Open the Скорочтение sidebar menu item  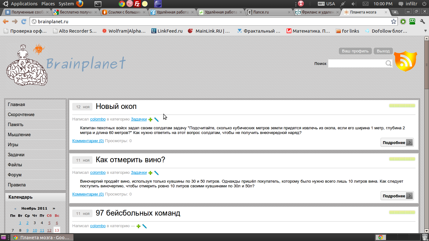35,115
